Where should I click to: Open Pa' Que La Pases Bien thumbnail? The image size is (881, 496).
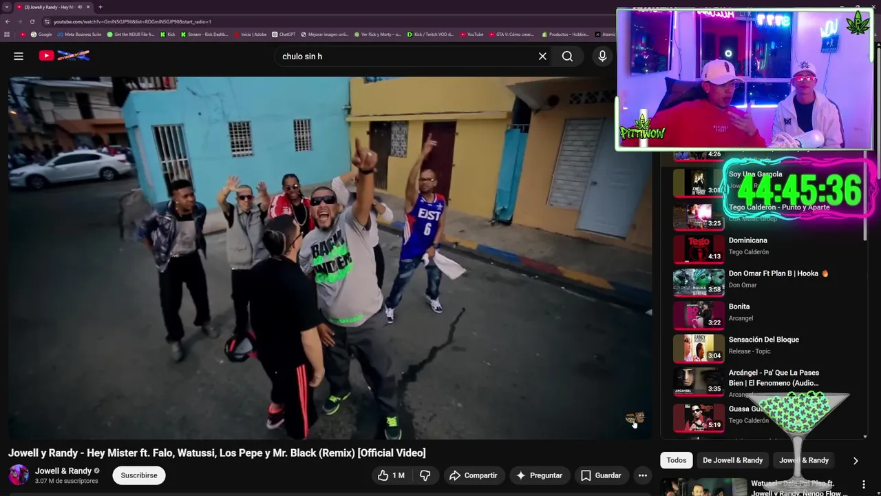(x=699, y=382)
